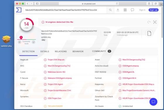This screenshot has height=110, width=164.
Task: Vote positive with community check icon
Action: point(33,42)
